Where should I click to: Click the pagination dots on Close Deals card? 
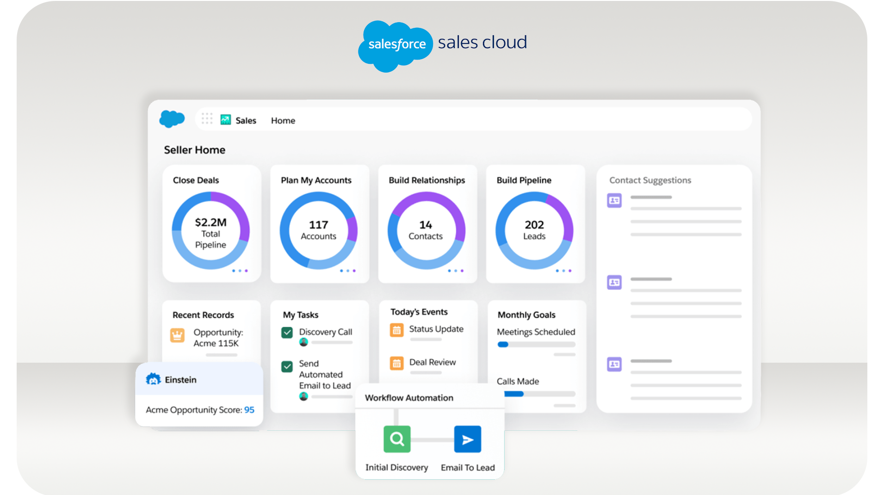point(240,271)
